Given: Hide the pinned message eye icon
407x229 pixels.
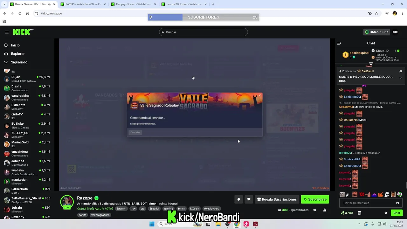Looking at the screenshot, I should click(401, 71).
